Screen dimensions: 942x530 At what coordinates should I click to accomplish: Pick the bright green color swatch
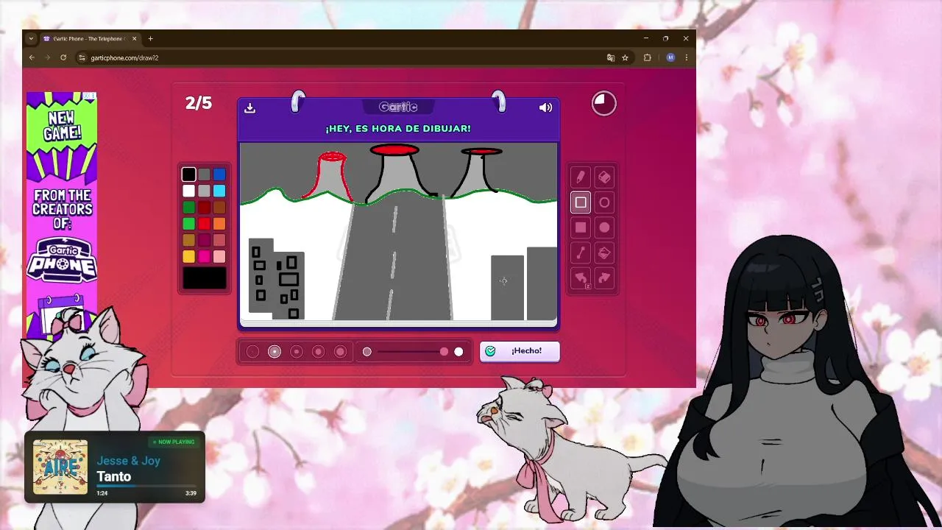pos(188,224)
